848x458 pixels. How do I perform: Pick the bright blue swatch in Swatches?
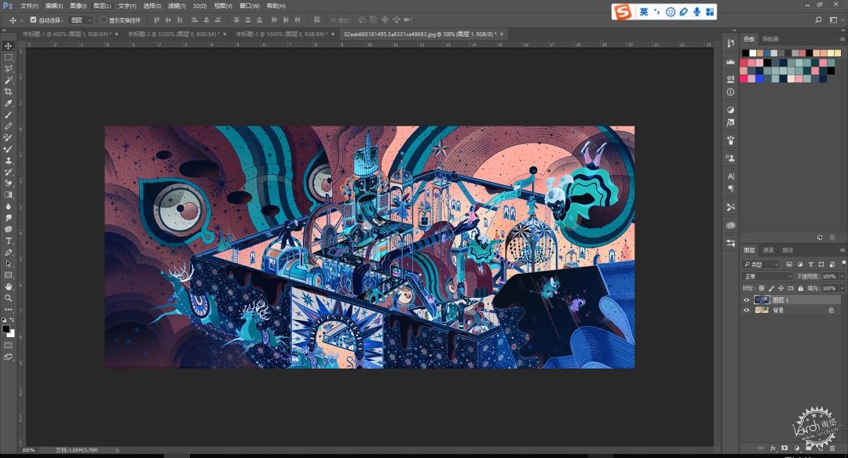click(x=760, y=78)
